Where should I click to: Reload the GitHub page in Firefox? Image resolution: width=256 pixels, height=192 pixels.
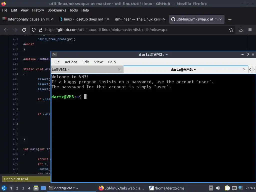point(24,30)
